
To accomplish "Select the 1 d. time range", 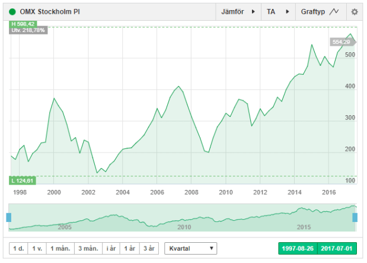I will click(18, 248).
